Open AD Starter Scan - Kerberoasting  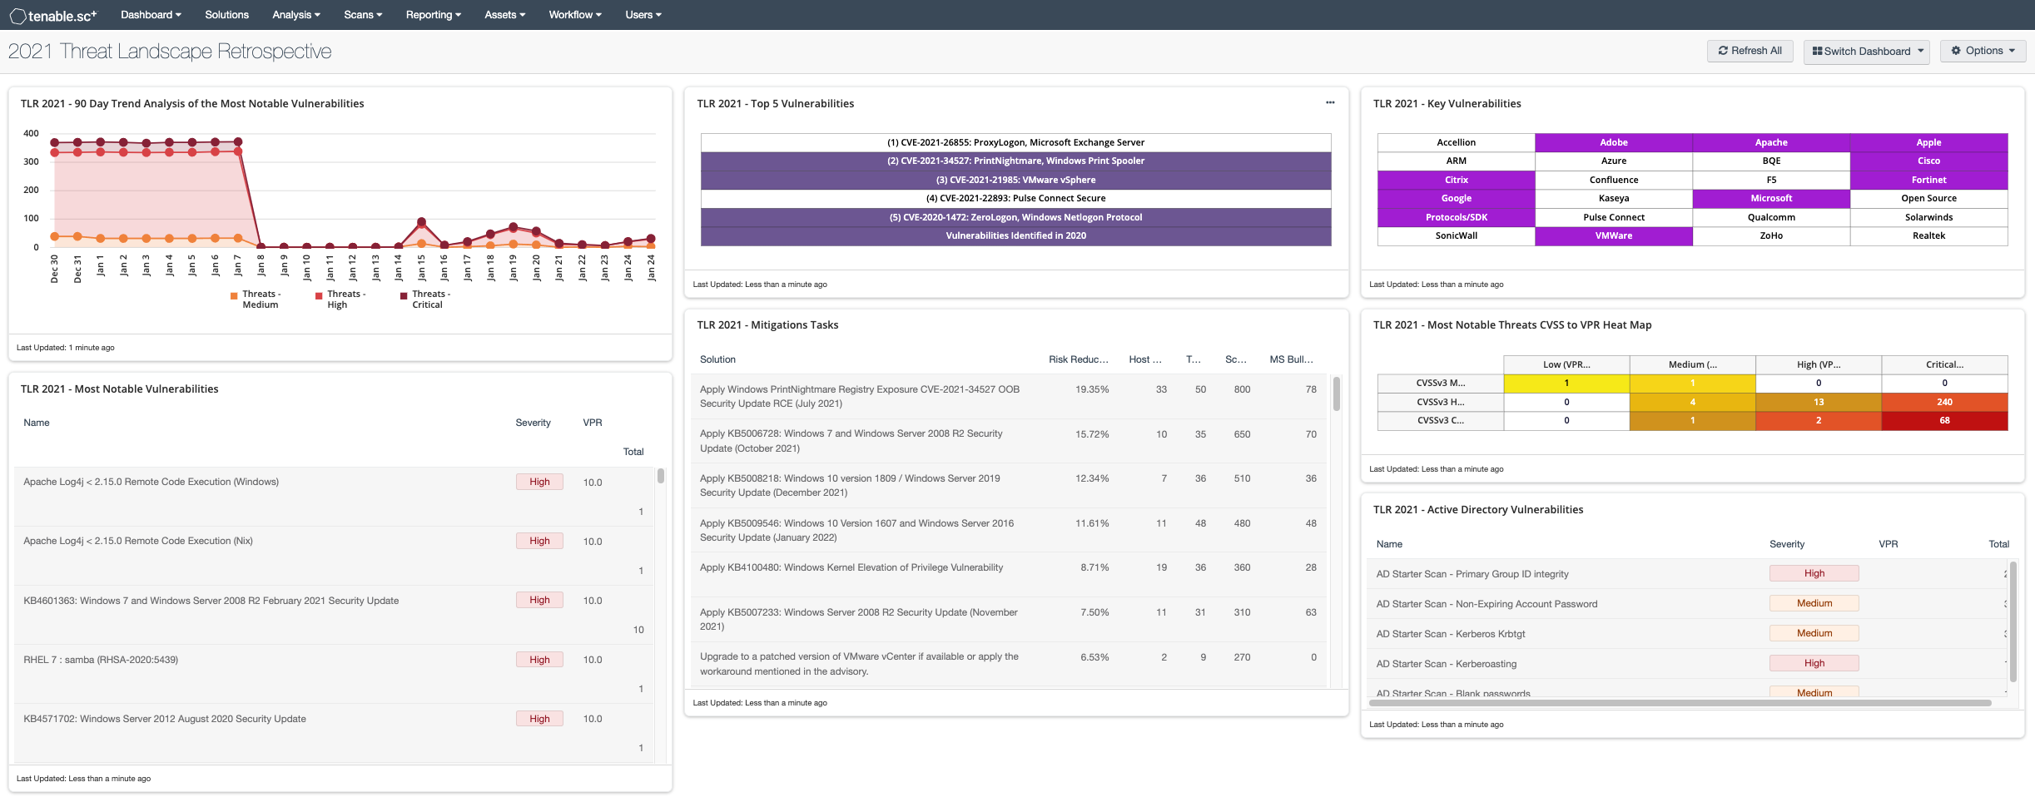tap(1688, 664)
